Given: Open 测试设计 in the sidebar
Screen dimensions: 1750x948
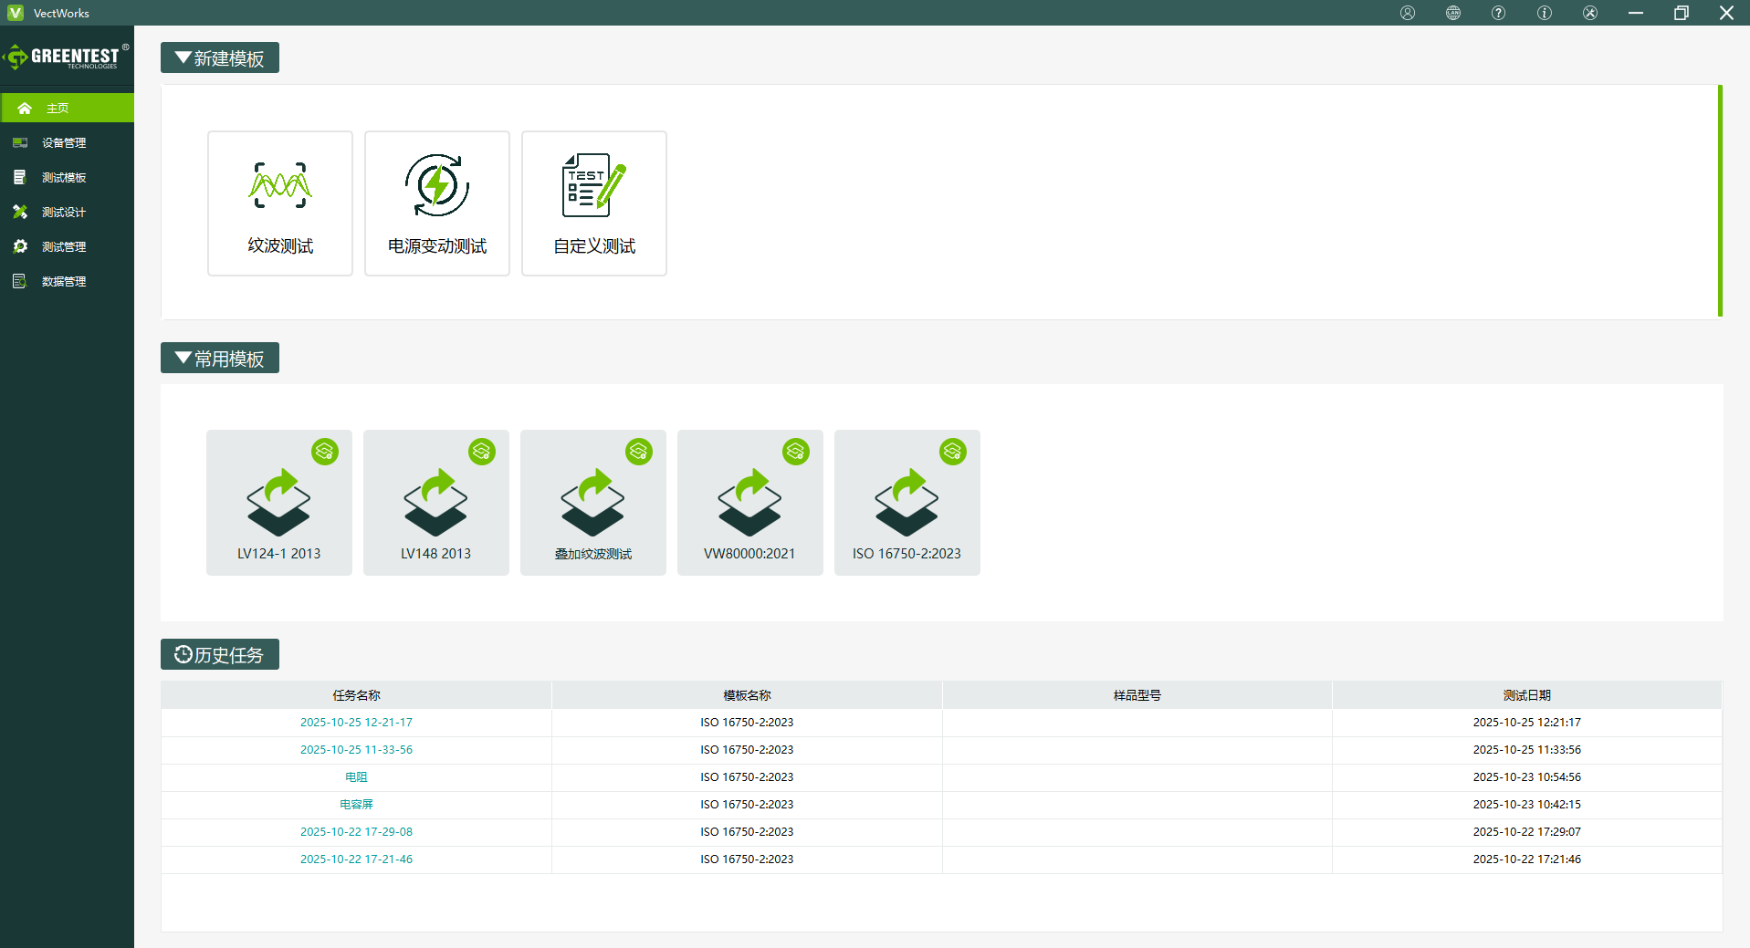Looking at the screenshot, I should tap(64, 213).
